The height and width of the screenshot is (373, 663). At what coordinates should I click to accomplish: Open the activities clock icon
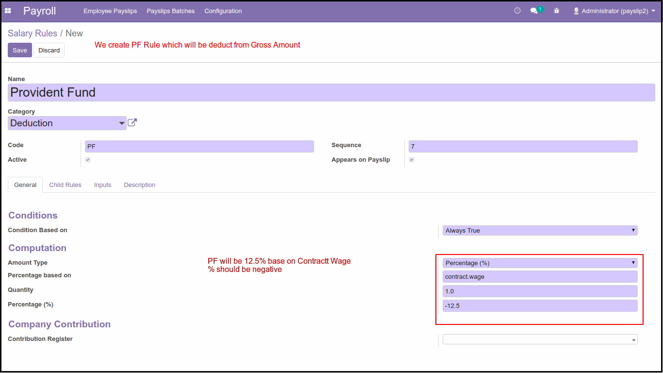517,10
